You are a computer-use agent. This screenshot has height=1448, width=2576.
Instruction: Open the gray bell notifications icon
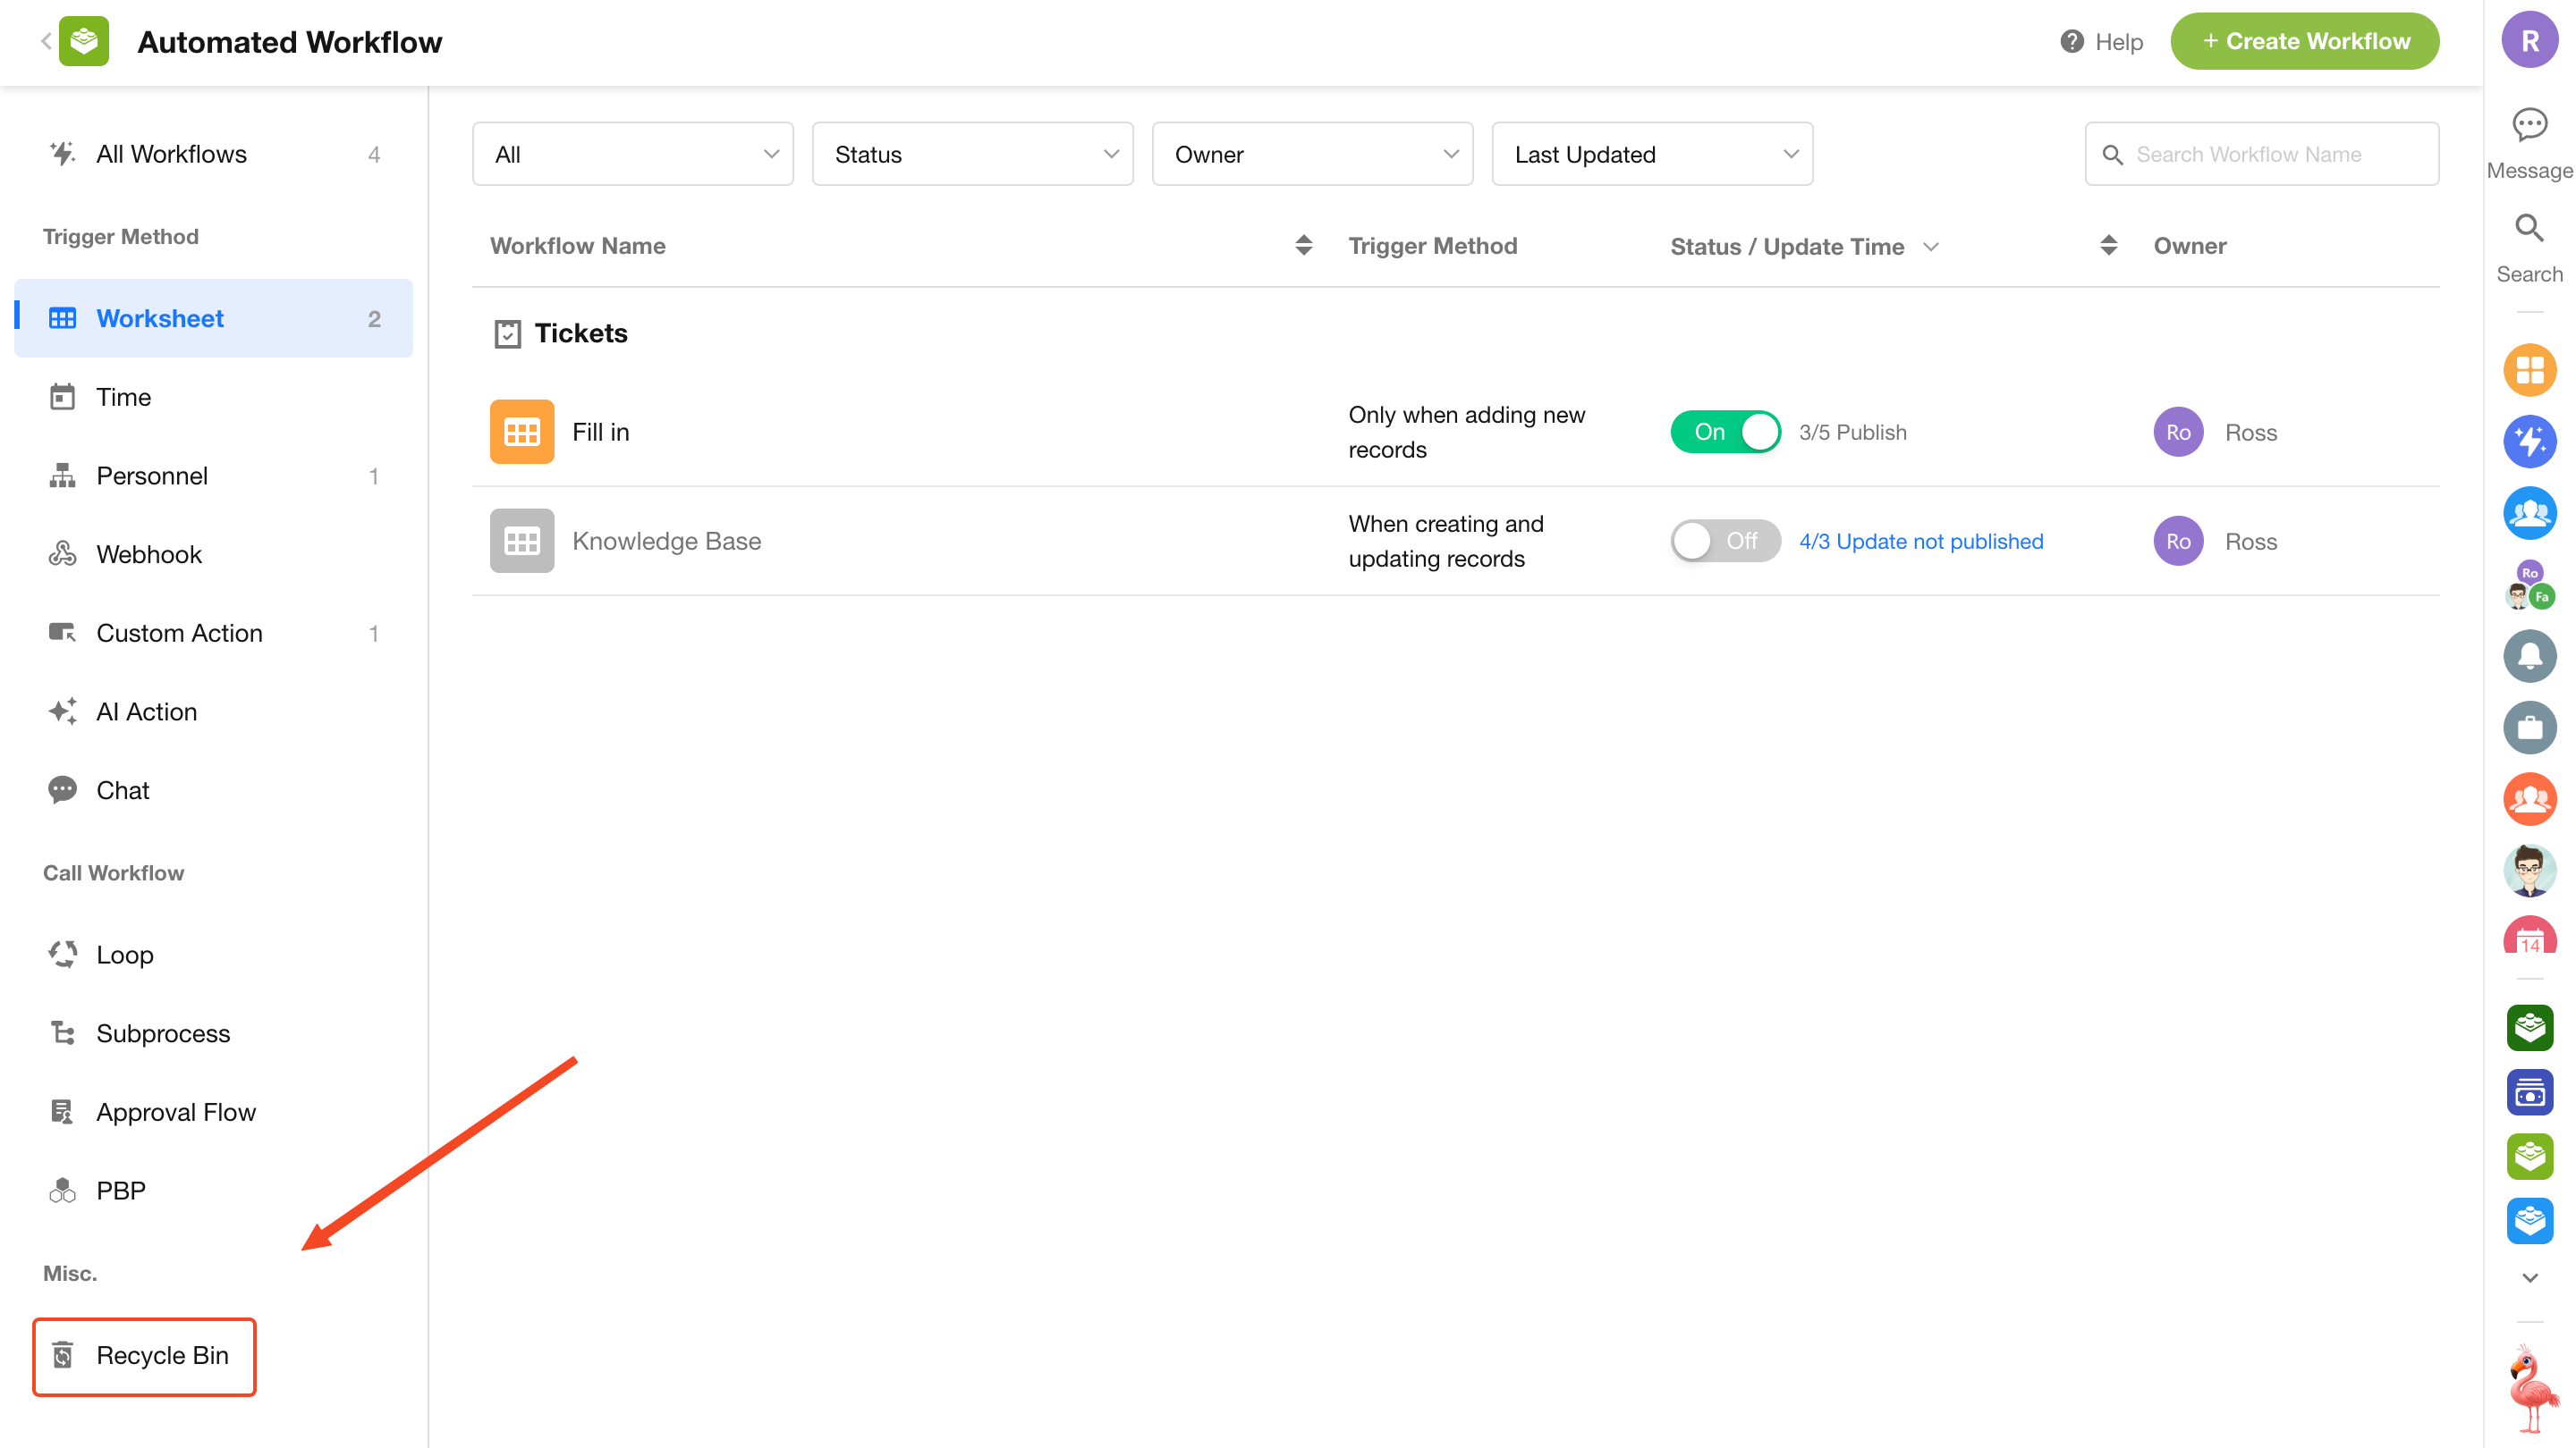[x=2529, y=657]
